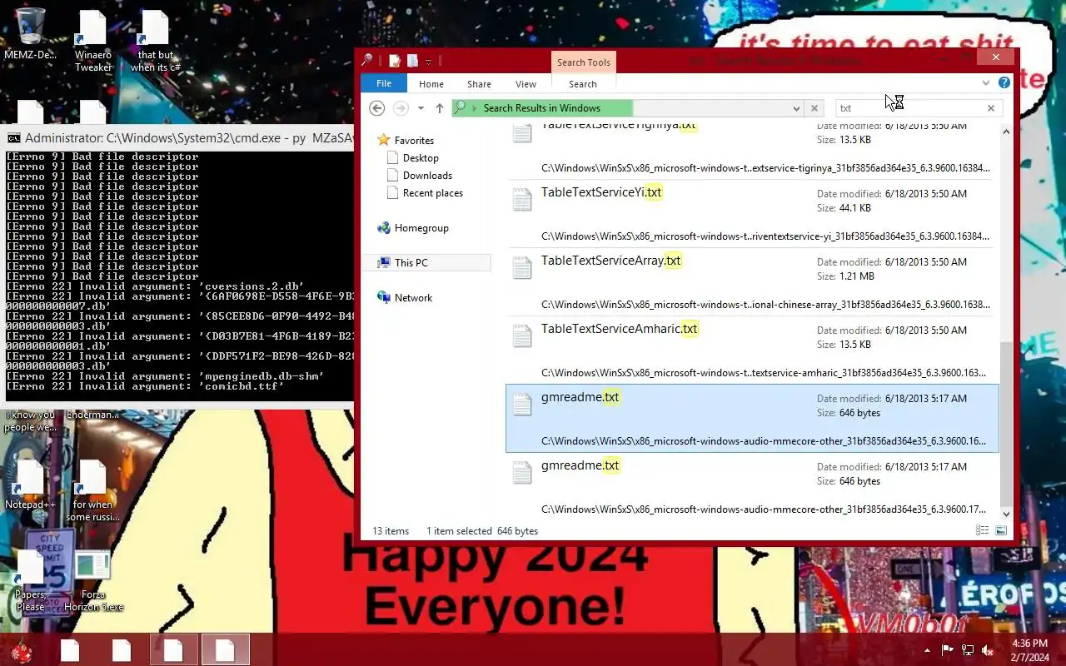Open the Home ribbon tab

point(431,84)
